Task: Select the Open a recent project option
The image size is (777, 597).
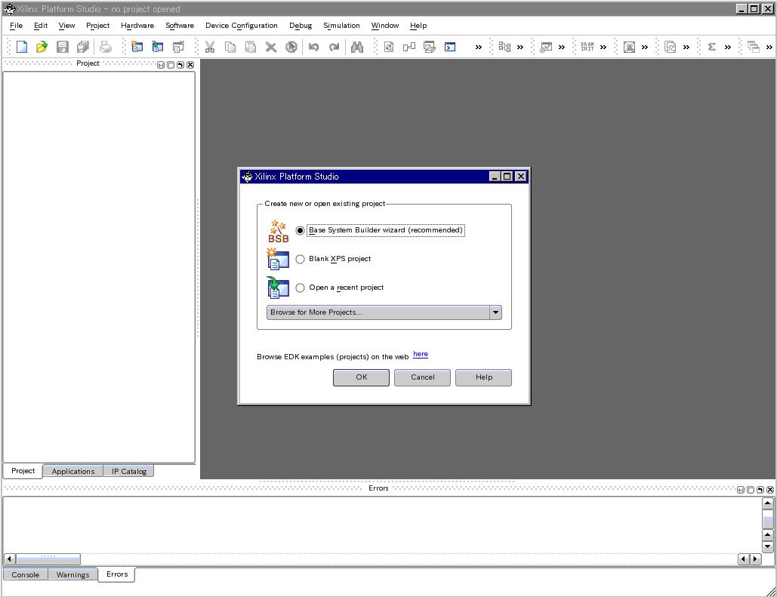Action: [x=300, y=288]
